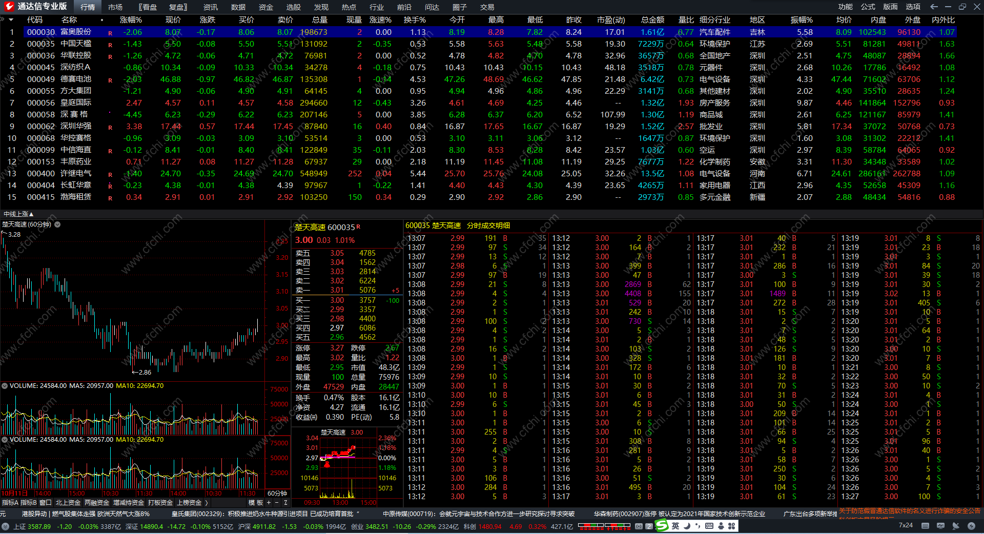The height and width of the screenshot is (534, 984).
Task: Sort by the 总金额 column header
Action: point(652,19)
